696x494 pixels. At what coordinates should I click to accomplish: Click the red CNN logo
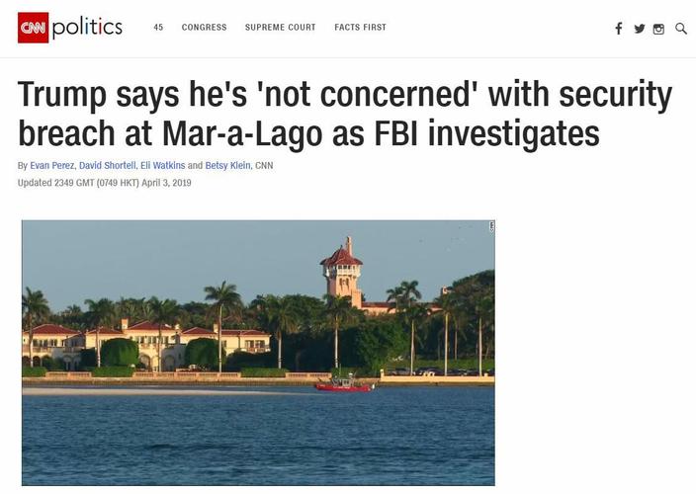[x=32, y=28]
